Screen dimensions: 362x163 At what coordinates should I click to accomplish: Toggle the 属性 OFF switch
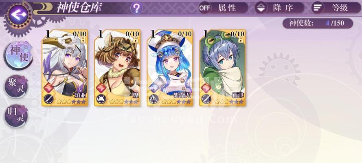204,8
